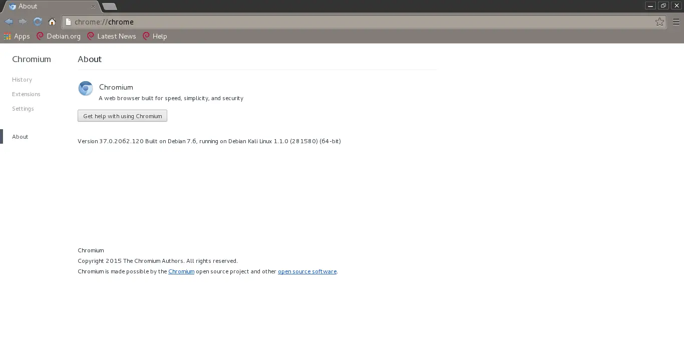Follow the Chromium open source project link
684x359 pixels.
tap(181, 271)
